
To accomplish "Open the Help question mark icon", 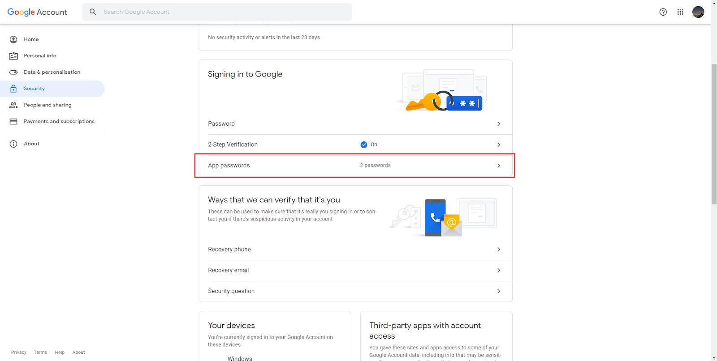I will (663, 12).
